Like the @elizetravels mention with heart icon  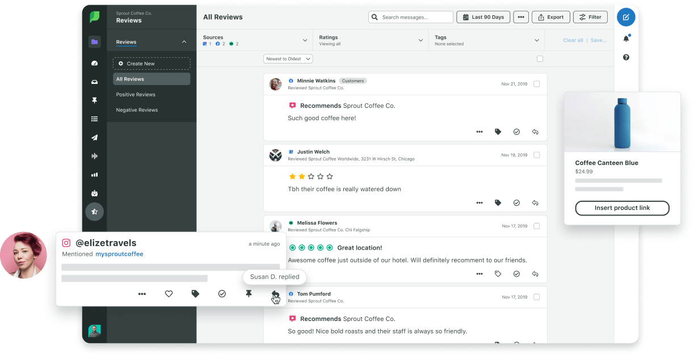point(169,294)
